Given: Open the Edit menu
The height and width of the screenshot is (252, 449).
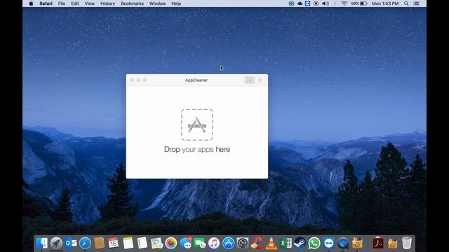Looking at the screenshot, I should click(75, 3).
